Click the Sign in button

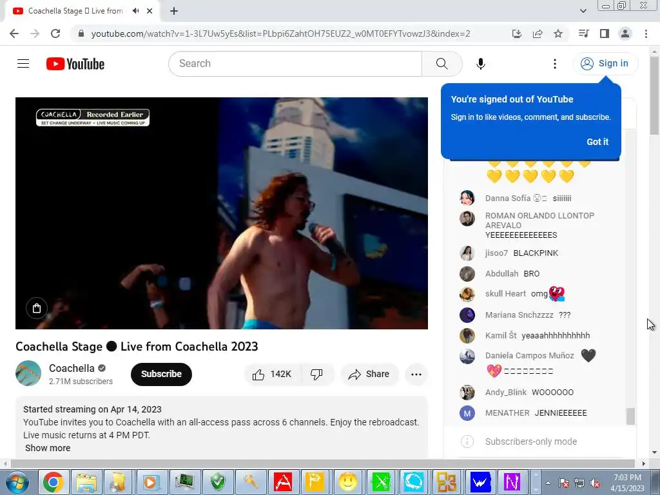click(x=605, y=64)
